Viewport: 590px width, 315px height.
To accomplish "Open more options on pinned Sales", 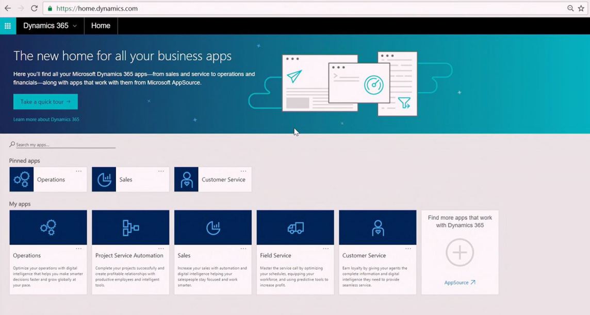I will click(x=161, y=171).
